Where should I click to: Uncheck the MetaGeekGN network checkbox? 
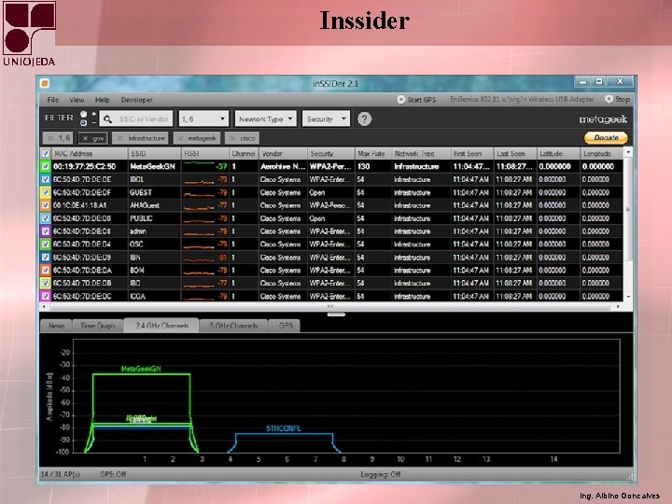click(x=46, y=166)
